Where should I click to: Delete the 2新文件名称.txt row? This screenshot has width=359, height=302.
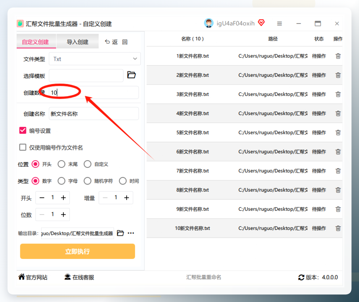coord(338,75)
